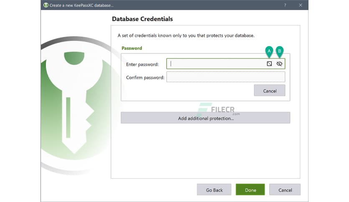Click the teal marker labeled B

[280, 52]
